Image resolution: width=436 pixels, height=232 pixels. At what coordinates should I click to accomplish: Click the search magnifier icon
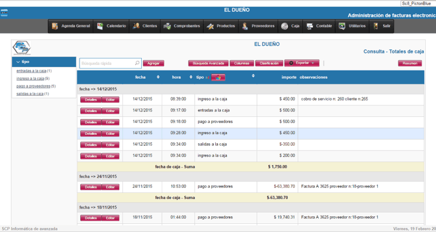click(x=137, y=63)
